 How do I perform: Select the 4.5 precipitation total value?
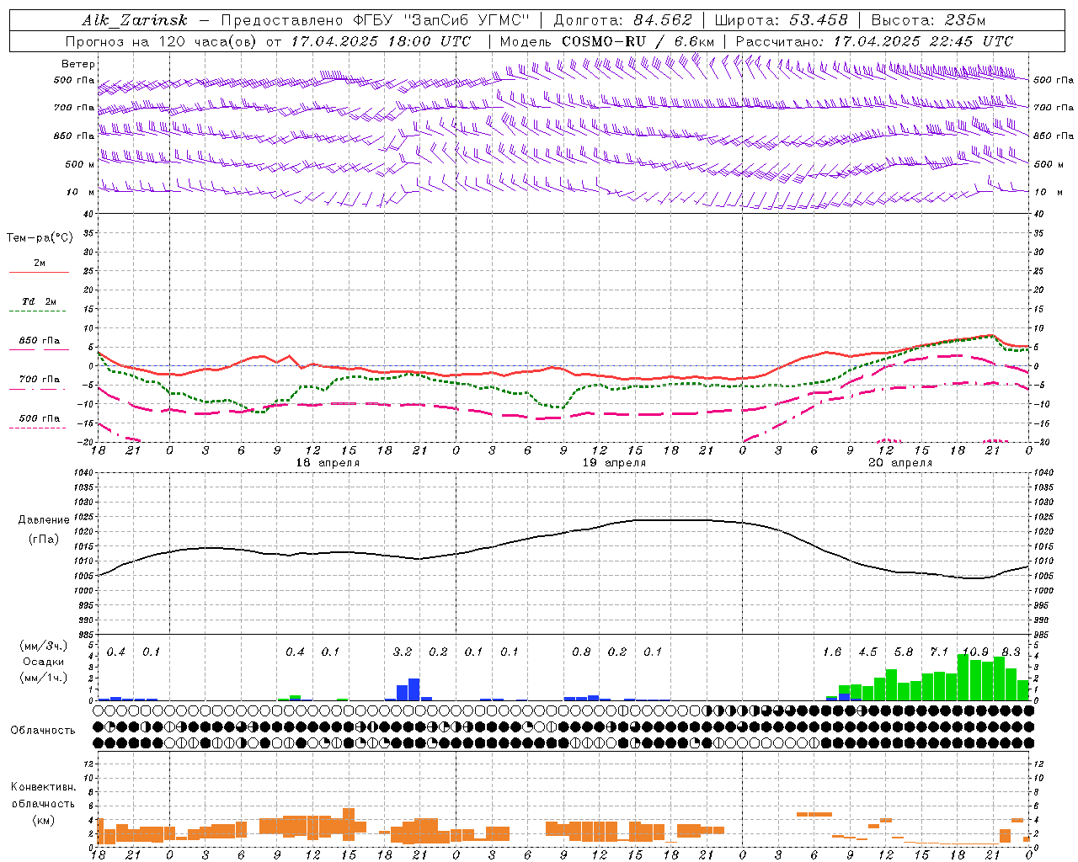tap(867, 652)
